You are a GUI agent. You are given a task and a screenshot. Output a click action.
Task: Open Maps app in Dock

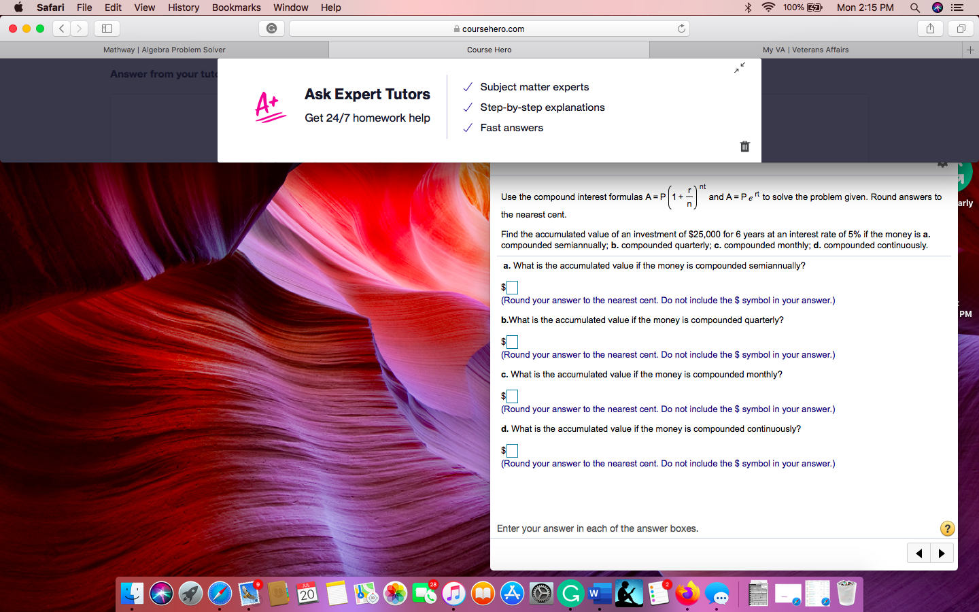click(x=366, y=594)
